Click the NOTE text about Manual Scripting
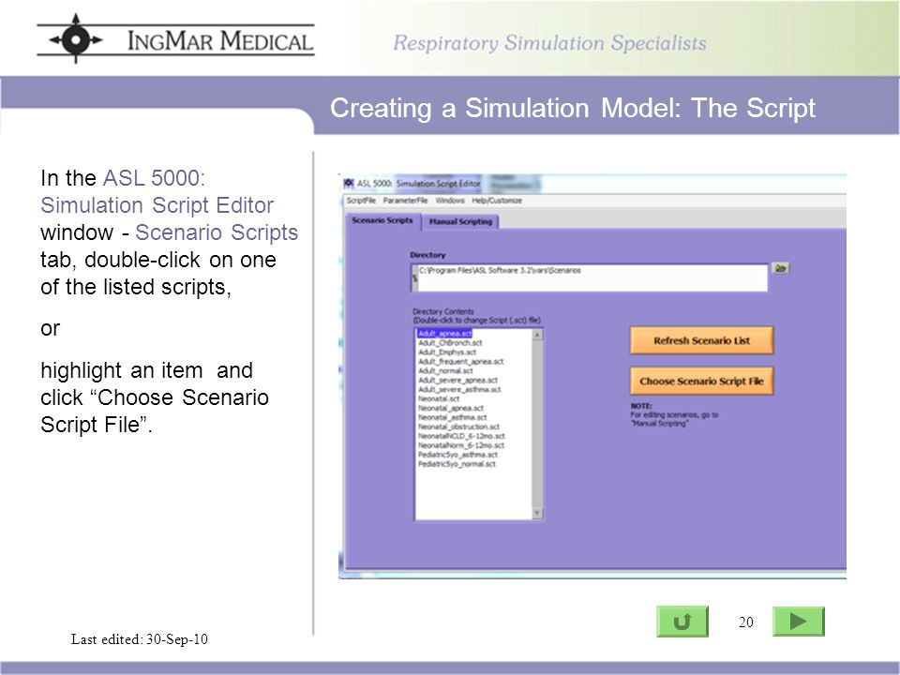 point(674,414)
